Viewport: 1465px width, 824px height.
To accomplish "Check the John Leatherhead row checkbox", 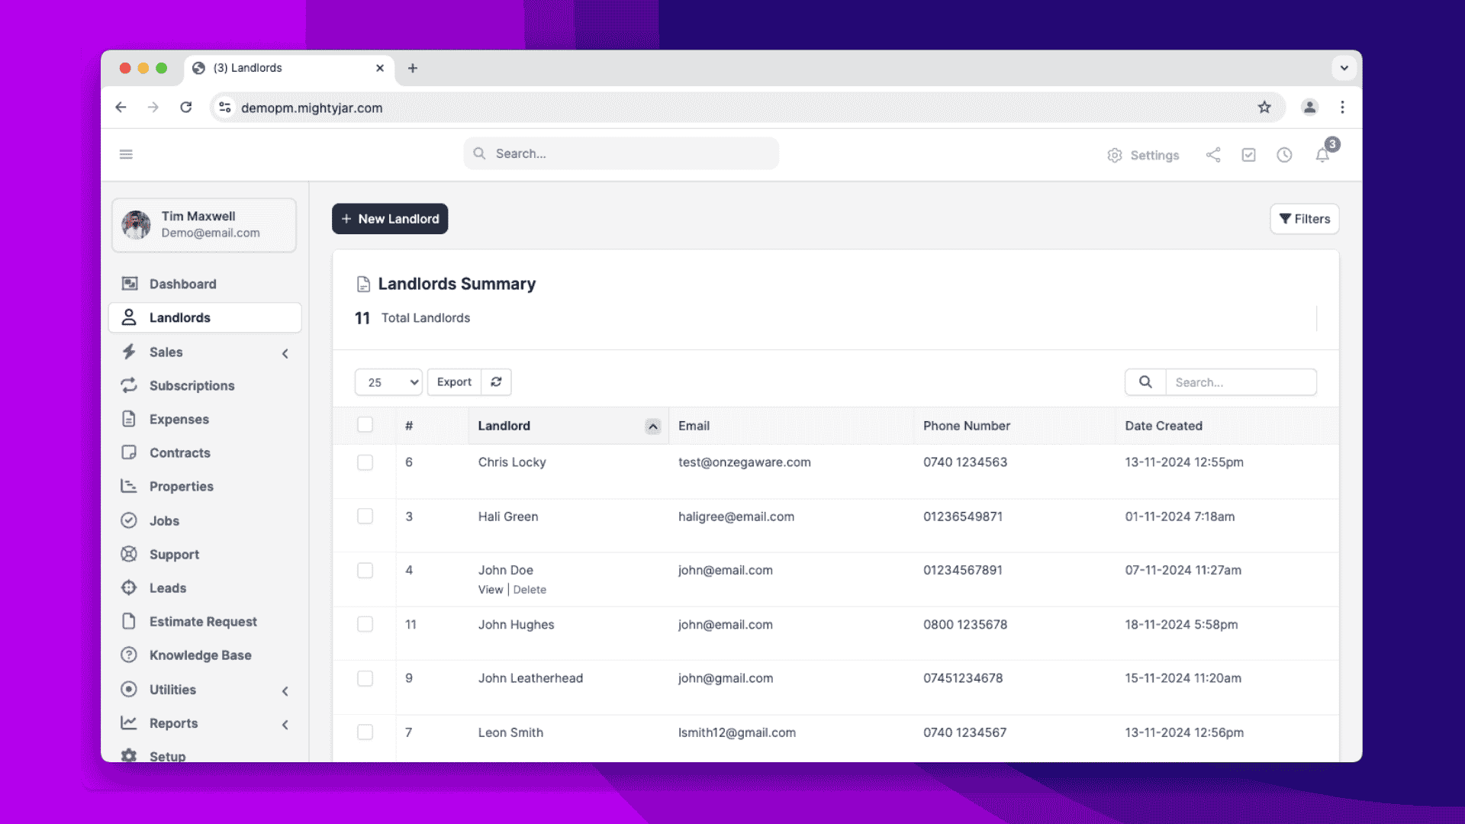I will tap(365, 678).
